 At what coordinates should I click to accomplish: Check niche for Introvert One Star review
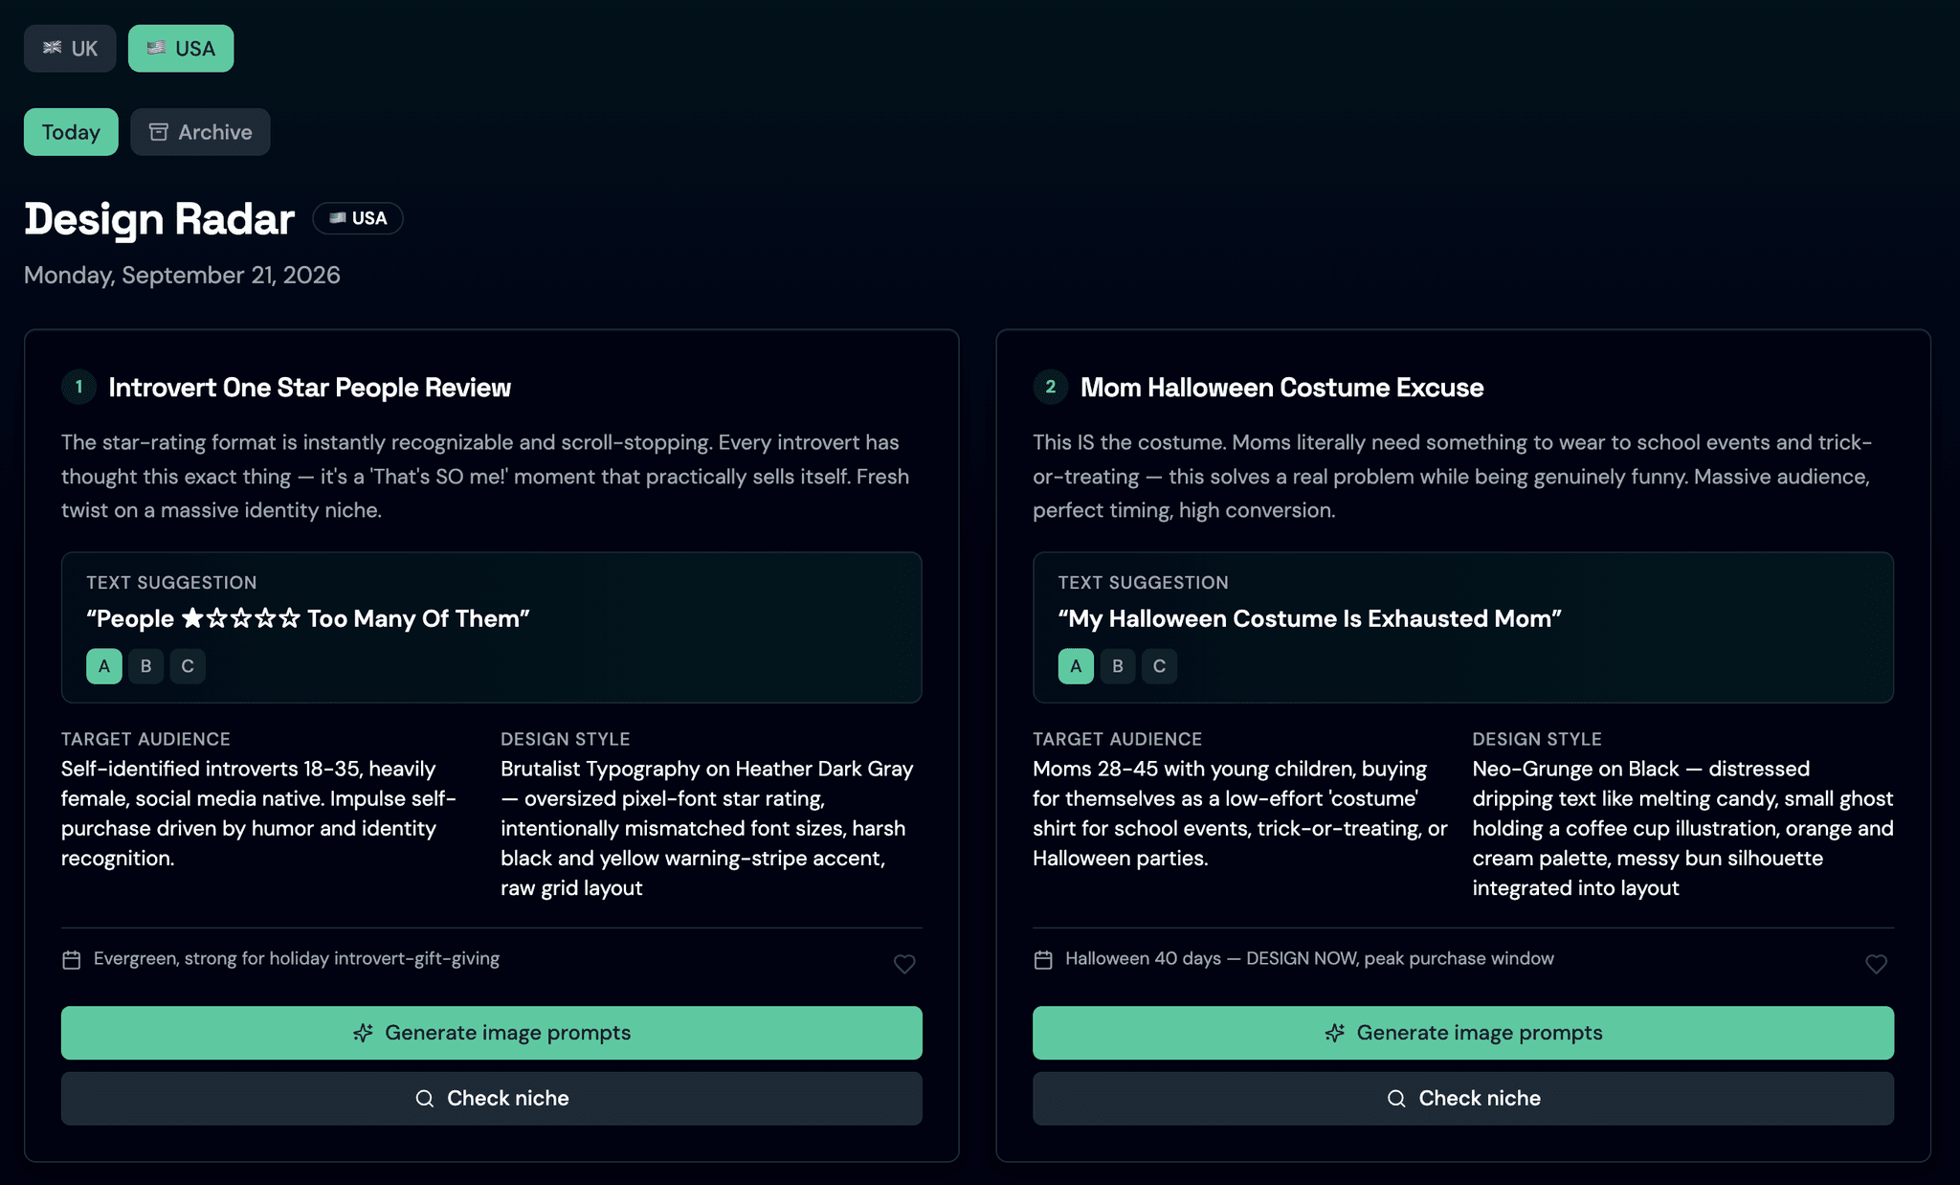[x=492, y=1098]
